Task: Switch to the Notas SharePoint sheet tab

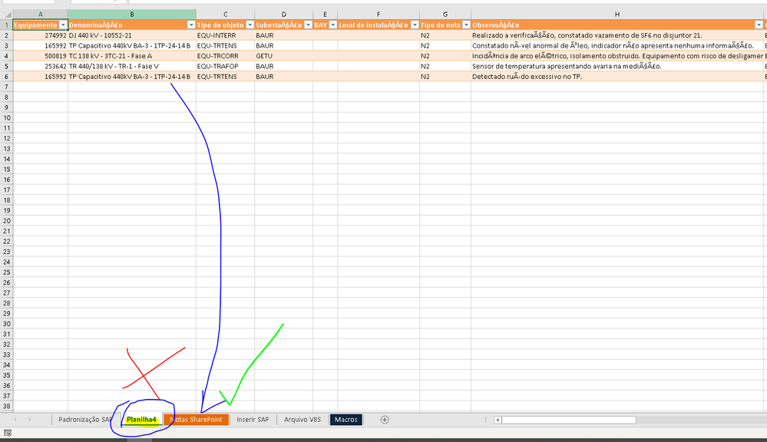Action: tap(196, 420)
